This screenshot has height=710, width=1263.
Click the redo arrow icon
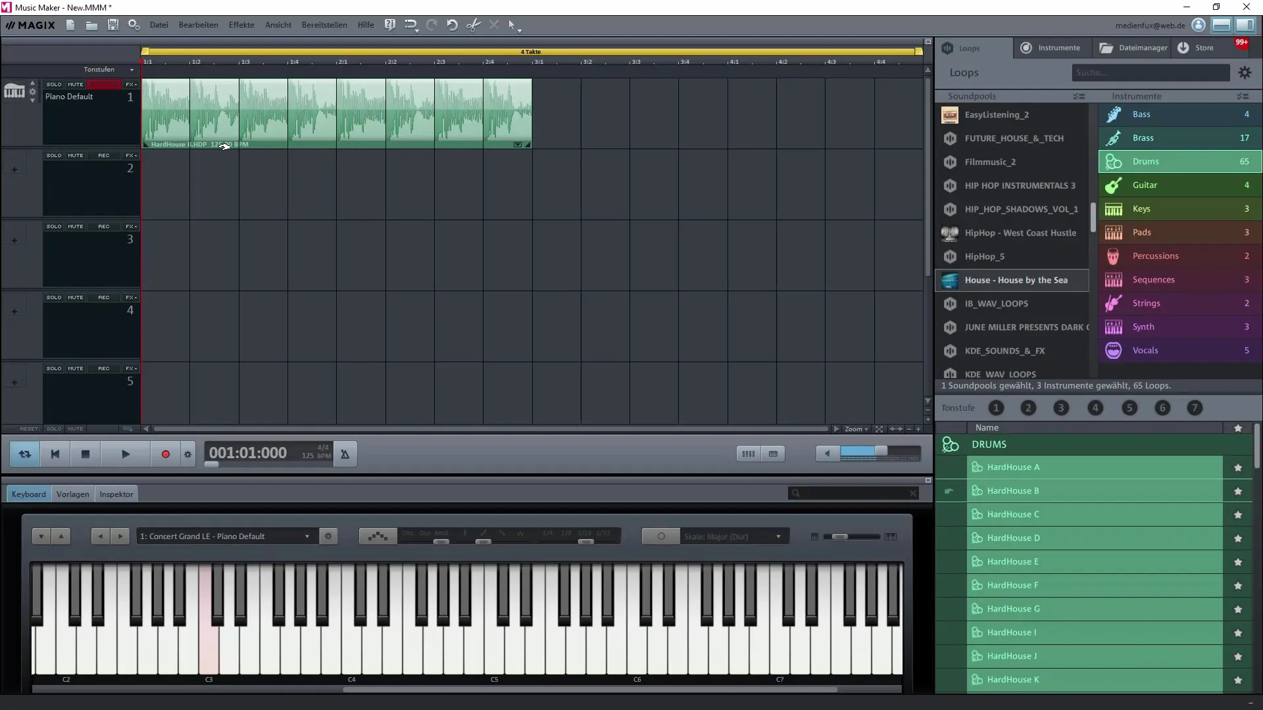[x=432, y=25]
